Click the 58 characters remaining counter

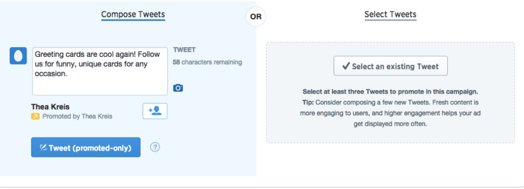coord(207,62)
